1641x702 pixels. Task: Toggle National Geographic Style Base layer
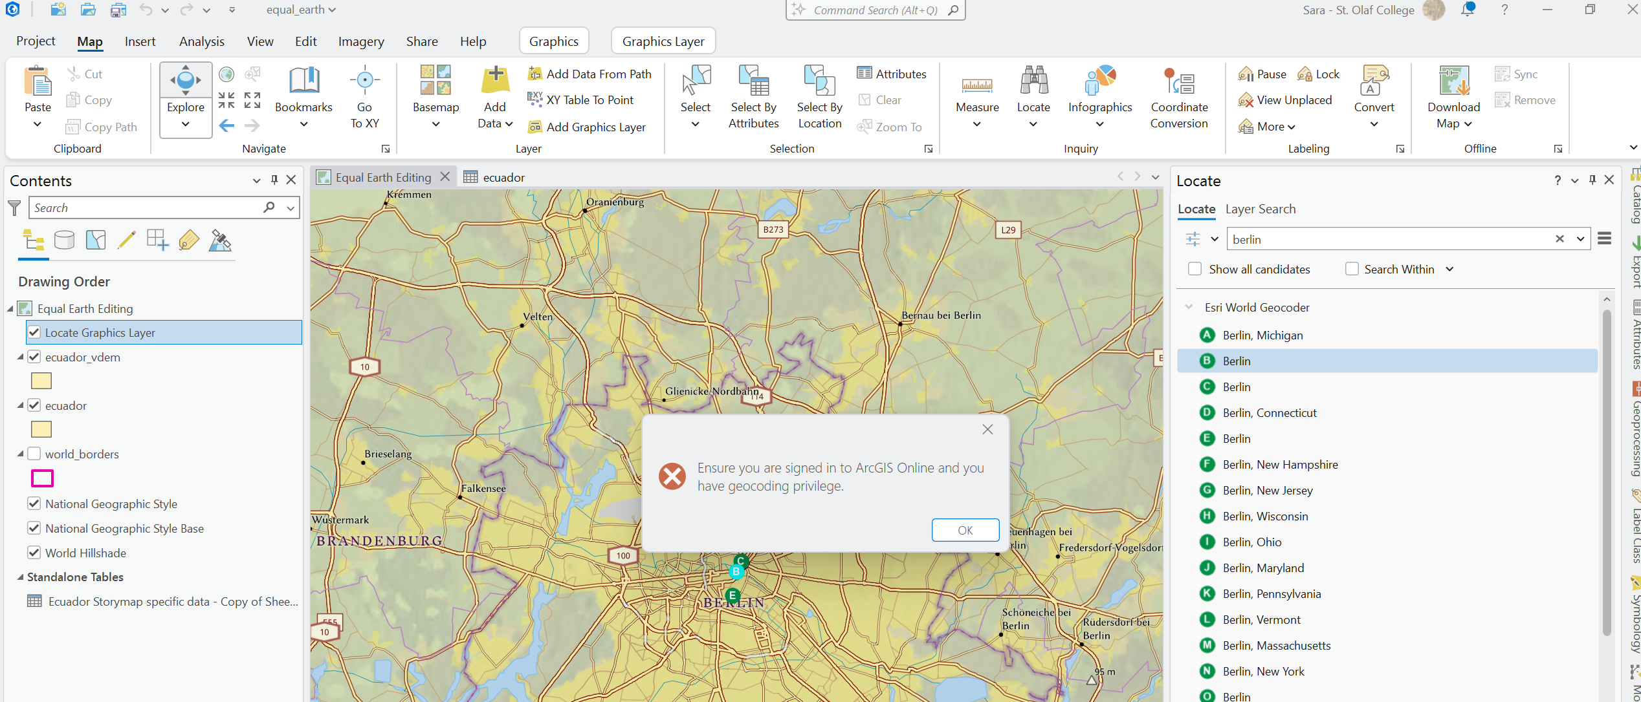pyautogui.click(x=34, y=528)
